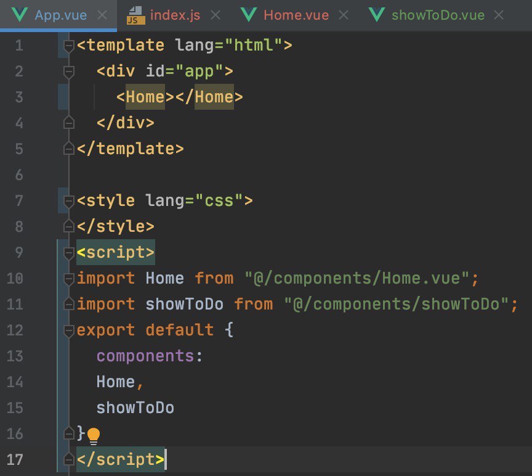The height and width of the screenshot is (476, 532).
Task: Click the "@/components/Home.vue" import path
Action: coord(357,278)
